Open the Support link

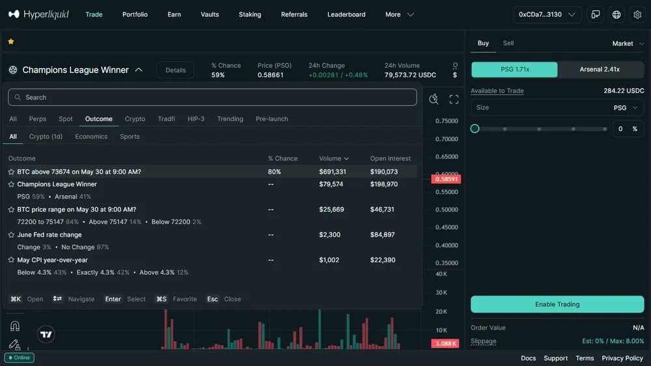[x=555, y=358]
